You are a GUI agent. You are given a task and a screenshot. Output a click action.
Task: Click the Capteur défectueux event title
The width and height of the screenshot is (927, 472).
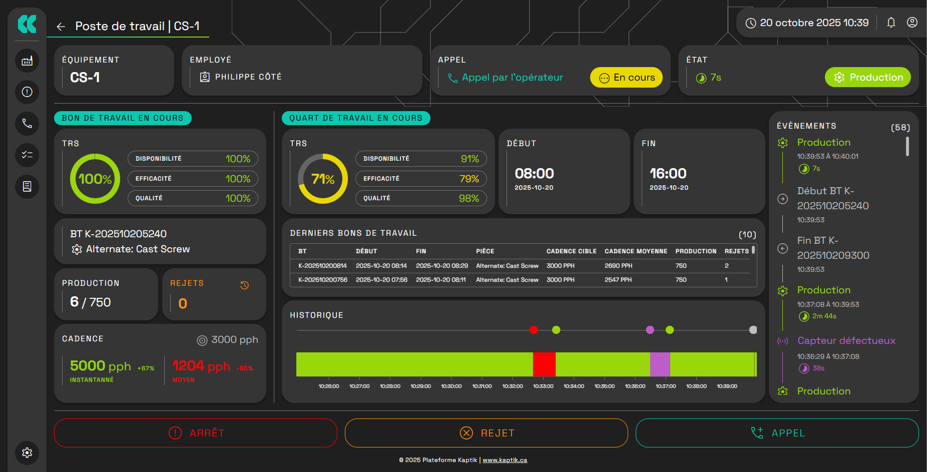point(846,341)
